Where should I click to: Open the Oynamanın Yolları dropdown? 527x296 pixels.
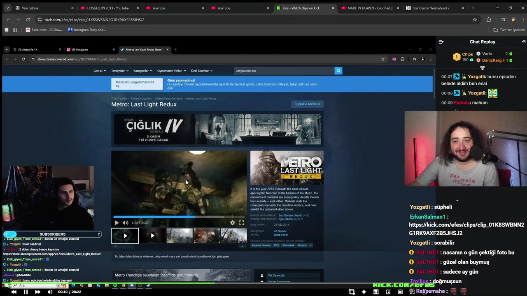click(171, 71)
